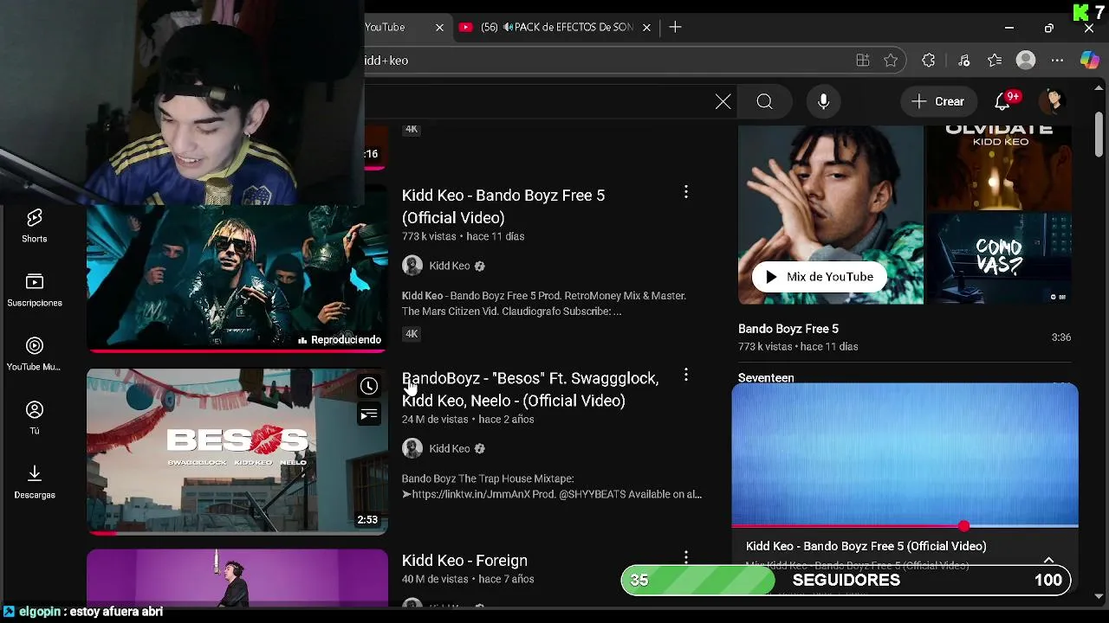Viewport: 1109px width, 623px height.
Task: Restore down the browser window
Action: [x=1049, y=28]
